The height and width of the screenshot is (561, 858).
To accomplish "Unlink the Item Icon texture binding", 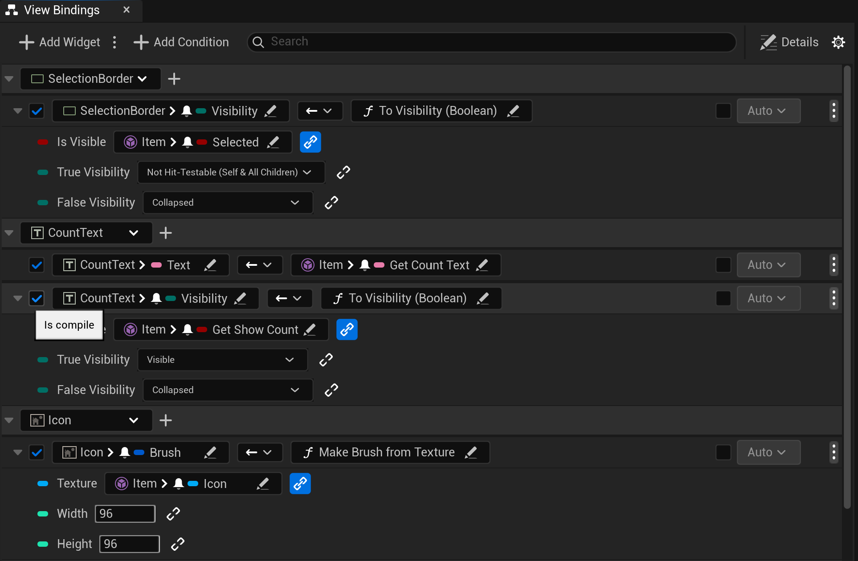I will pyautogui.click(x=300, y=484).
